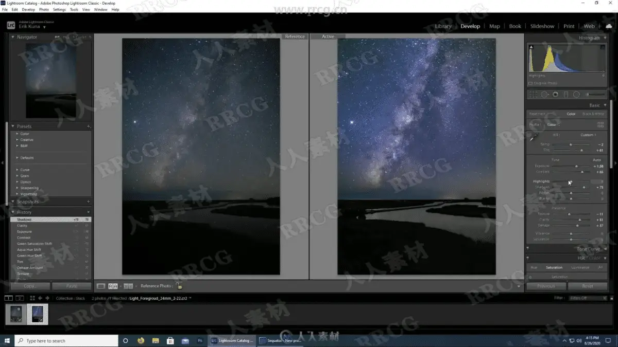Open Grid view icon in filmstrip bar
This screenshot has width=618, height=347.
pyautogui.click(x=32, y=298)
